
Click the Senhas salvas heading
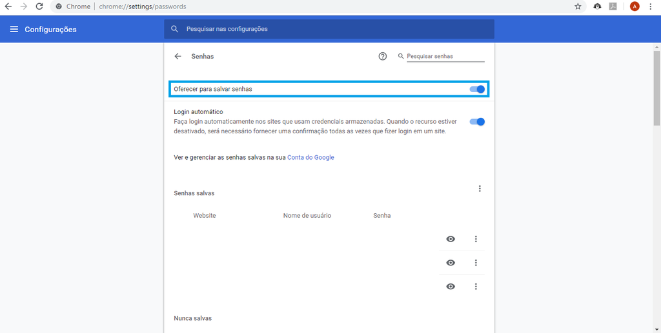point(194,193)
